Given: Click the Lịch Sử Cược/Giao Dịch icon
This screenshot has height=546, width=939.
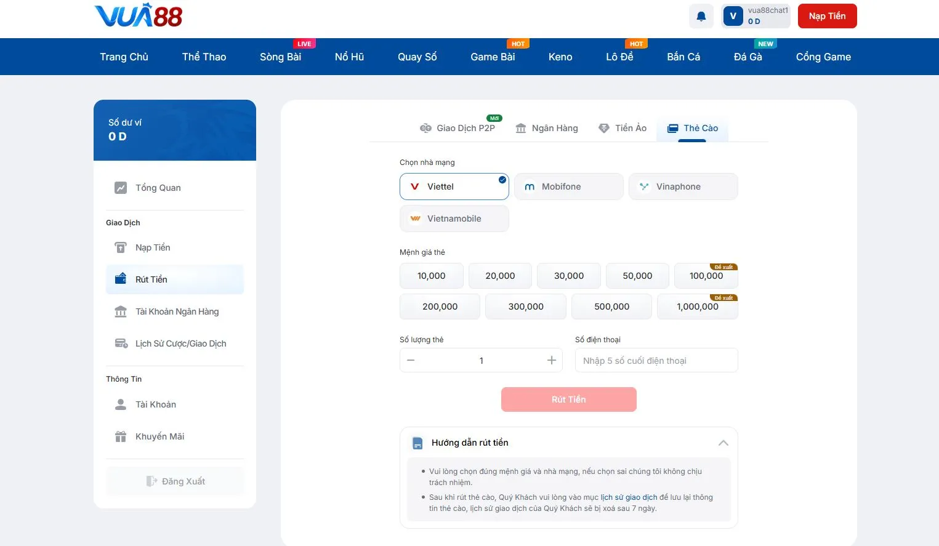Looking at the screenshot, I should click(x=121, y=343).
